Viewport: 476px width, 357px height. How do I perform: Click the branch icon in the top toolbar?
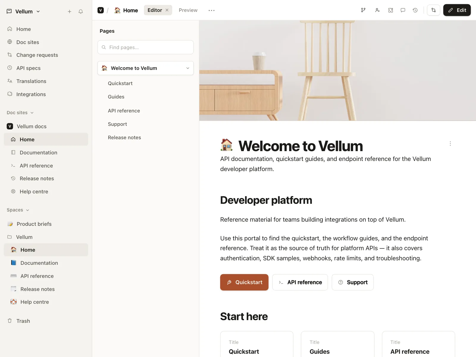click(x=363, y=10)
